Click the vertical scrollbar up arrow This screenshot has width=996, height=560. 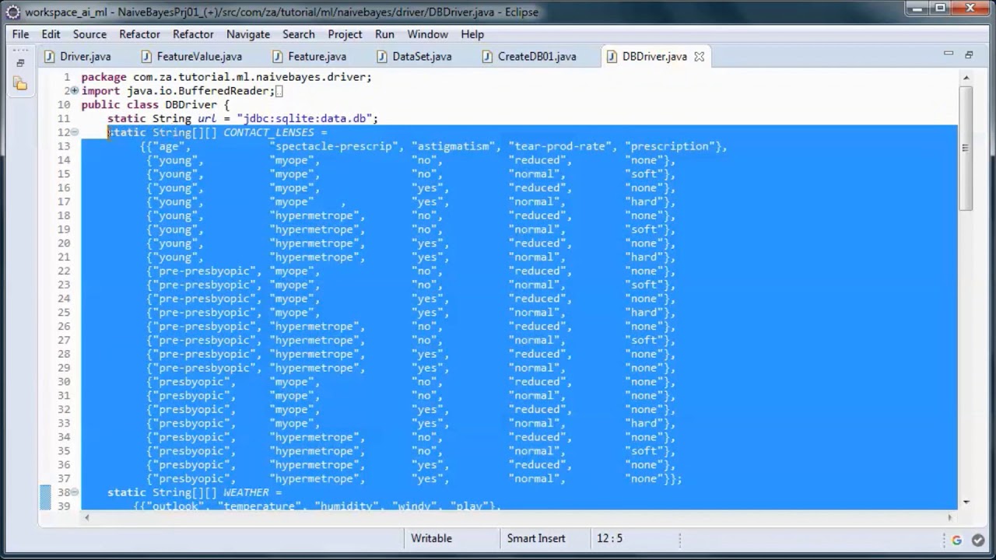(966, 78)
